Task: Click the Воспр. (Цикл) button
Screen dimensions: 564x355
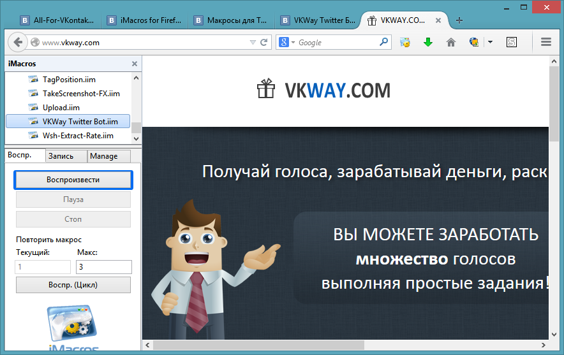Action: (x=73, y=285)
